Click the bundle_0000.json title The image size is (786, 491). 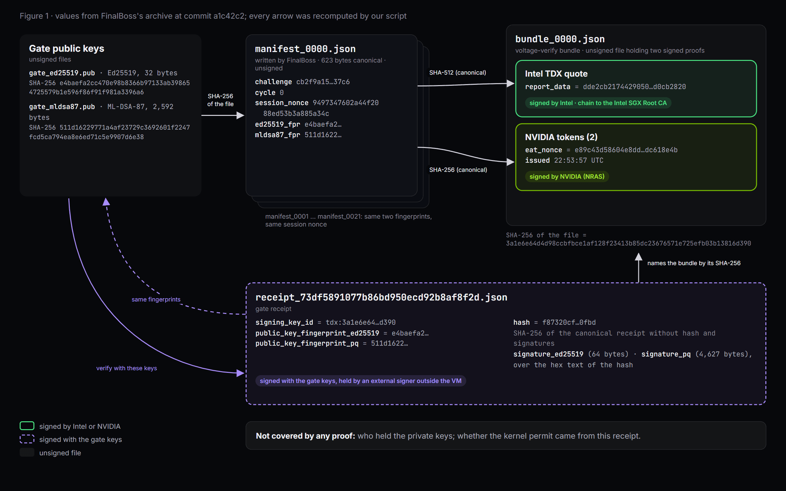point(560,39)
